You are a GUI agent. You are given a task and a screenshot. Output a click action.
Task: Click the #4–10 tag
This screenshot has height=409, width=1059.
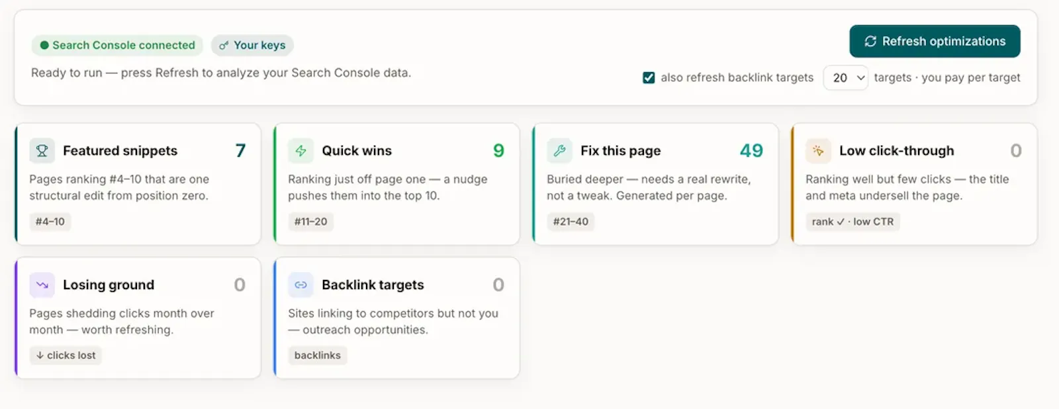point(50,222)
